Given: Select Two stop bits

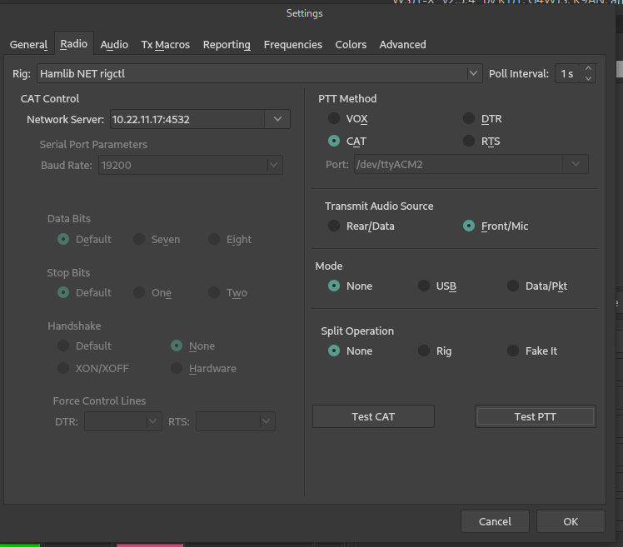Looking at the screenshot, I should 227,292.
